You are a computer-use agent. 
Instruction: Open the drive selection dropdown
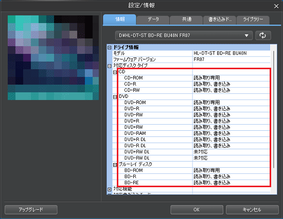coord(184,35)
